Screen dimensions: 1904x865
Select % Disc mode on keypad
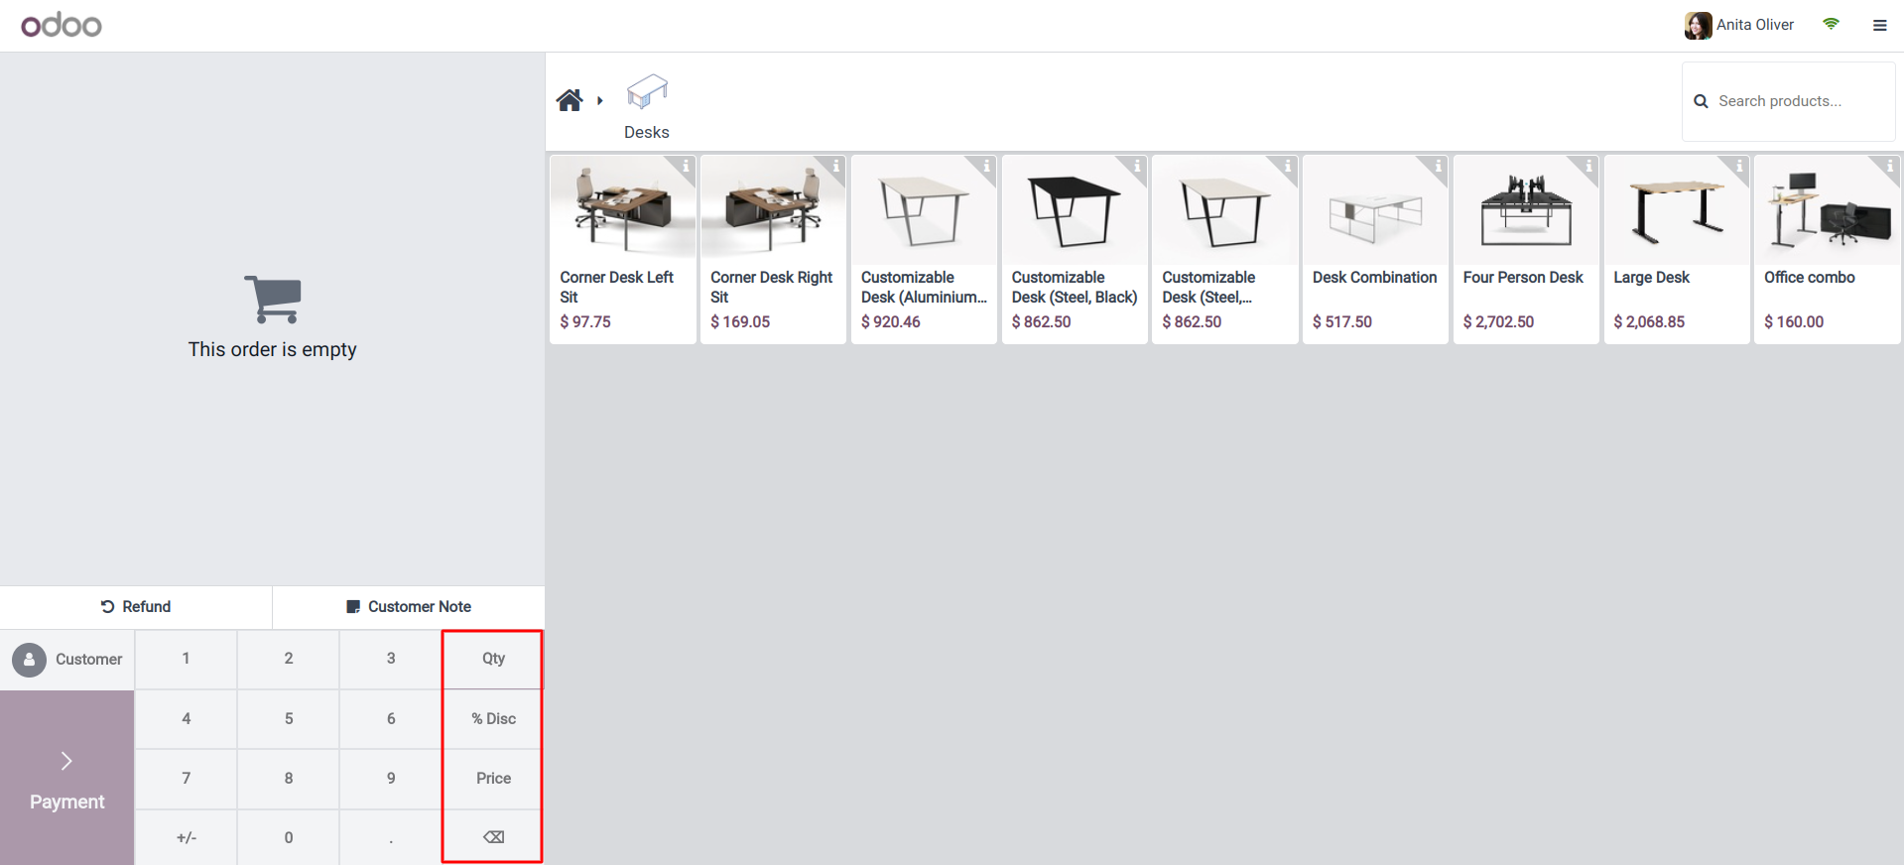pyautogui.click(x=493, y=719)
